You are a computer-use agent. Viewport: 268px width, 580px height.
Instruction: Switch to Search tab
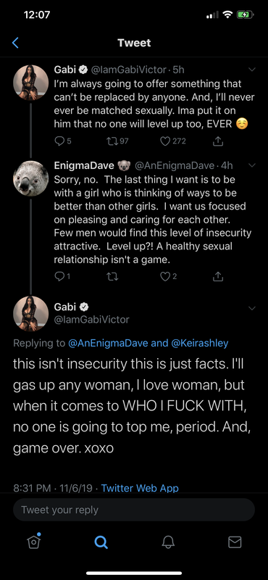[x=101, y=542]
